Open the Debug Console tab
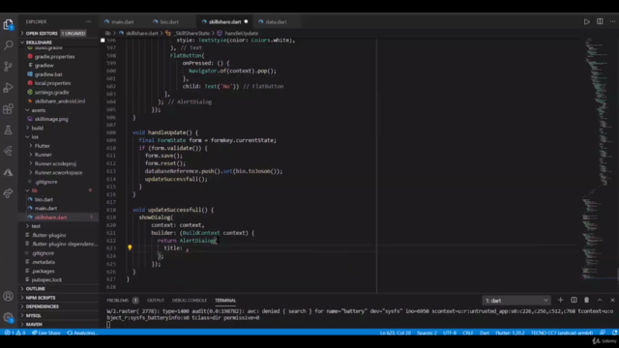The image size is (619, 348). (190, 301)
